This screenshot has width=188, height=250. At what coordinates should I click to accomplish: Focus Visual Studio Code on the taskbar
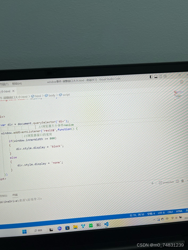pyautogui.click(x=106, y=224)
